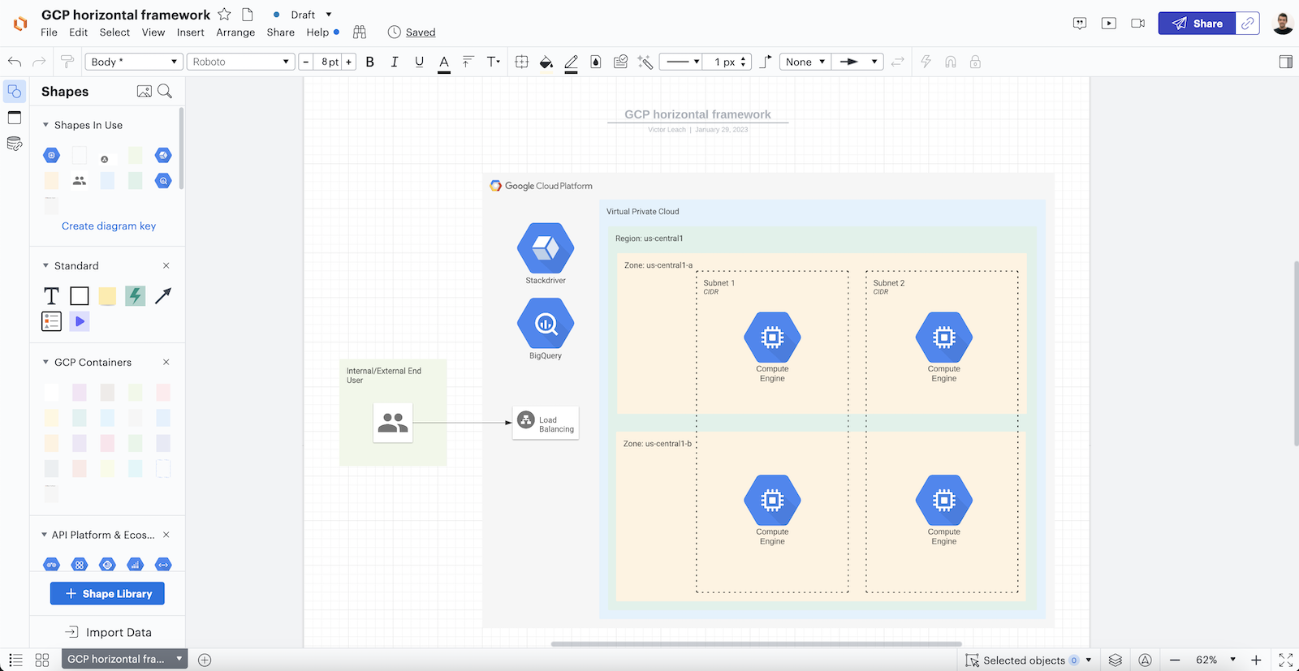Open the None arrow start dropdown
The height and width of the screenshot is (671, 1299).
point(805,62)
